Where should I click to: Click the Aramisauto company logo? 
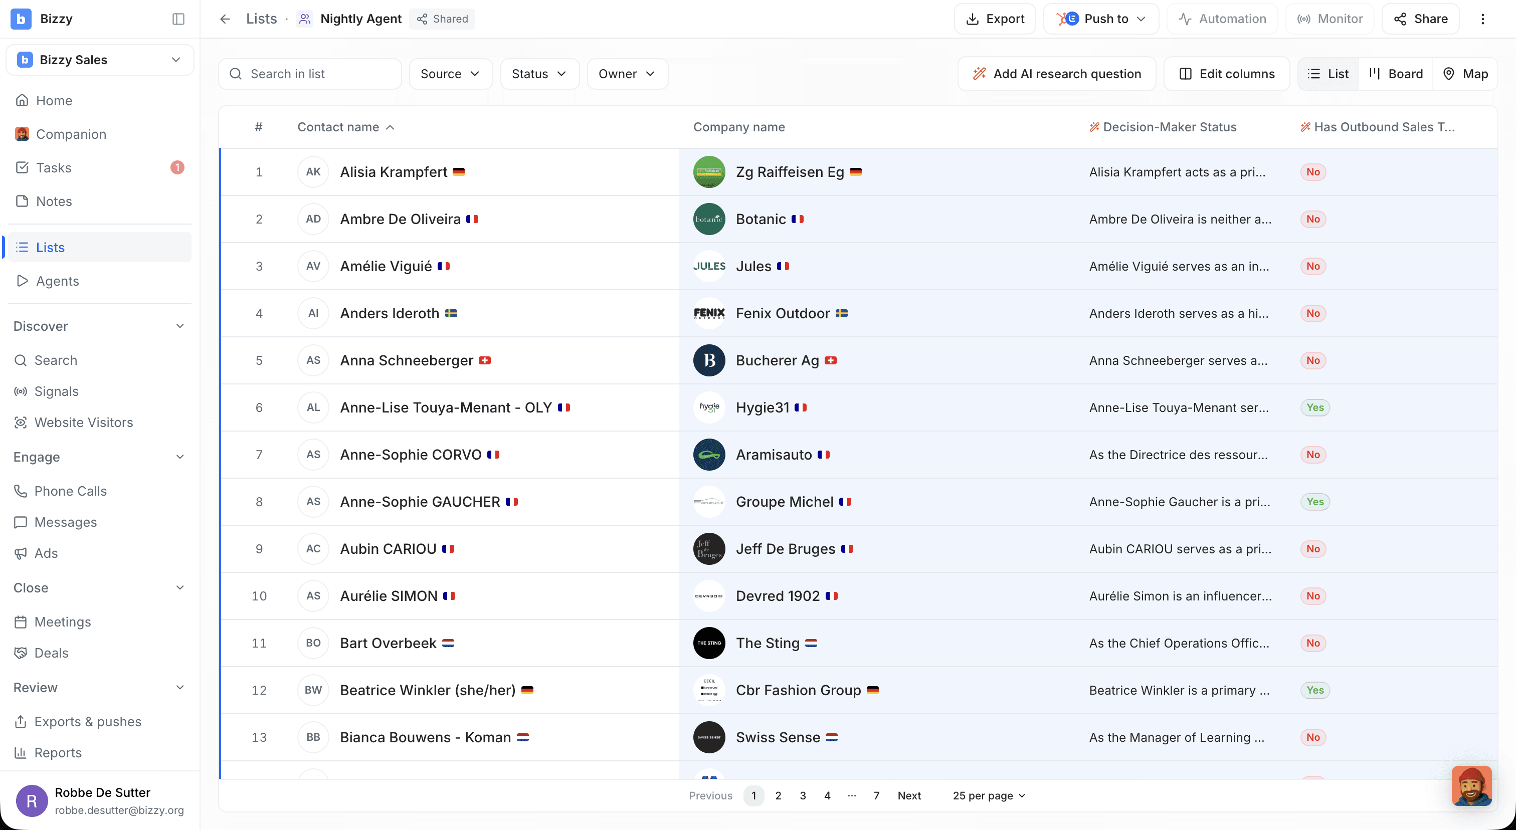click(709, 454)
